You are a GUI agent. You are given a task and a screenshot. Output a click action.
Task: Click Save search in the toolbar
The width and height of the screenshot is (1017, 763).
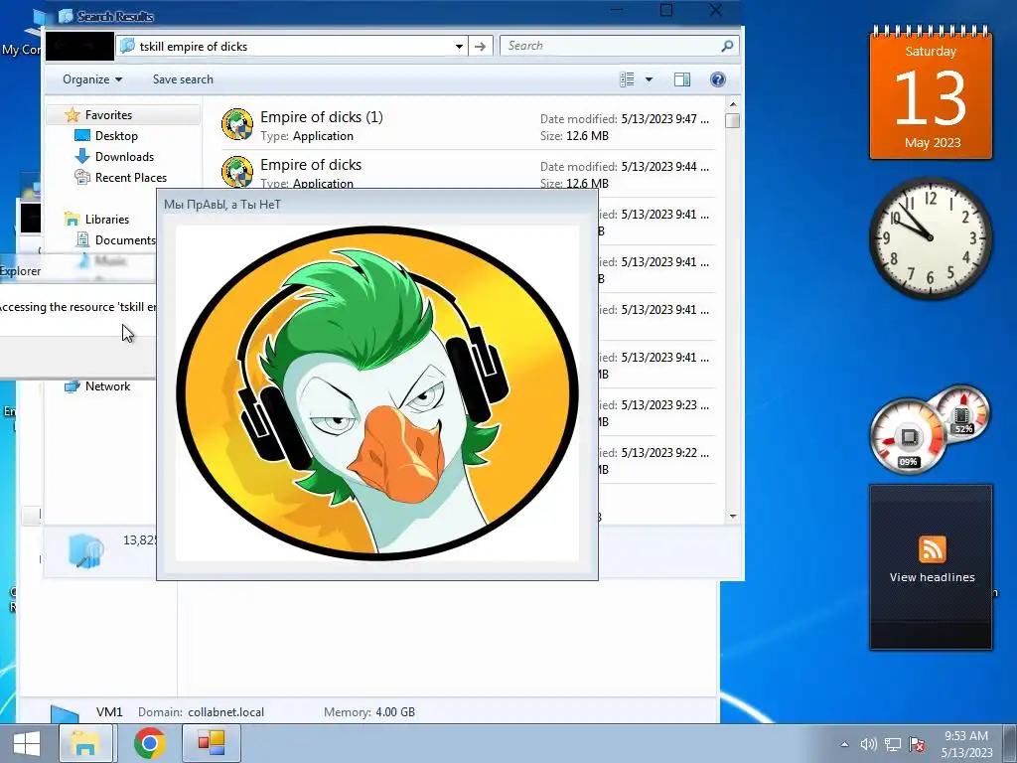183,79
